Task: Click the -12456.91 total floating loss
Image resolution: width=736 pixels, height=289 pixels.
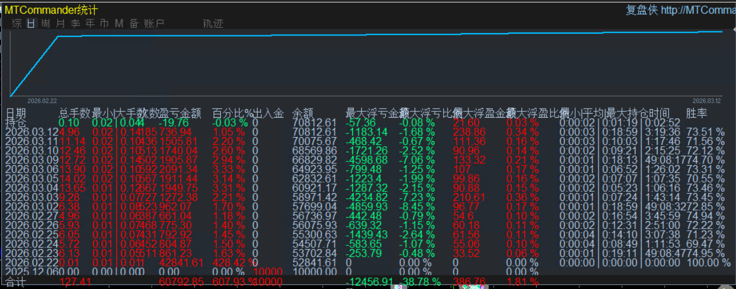Action: point(369,282)
